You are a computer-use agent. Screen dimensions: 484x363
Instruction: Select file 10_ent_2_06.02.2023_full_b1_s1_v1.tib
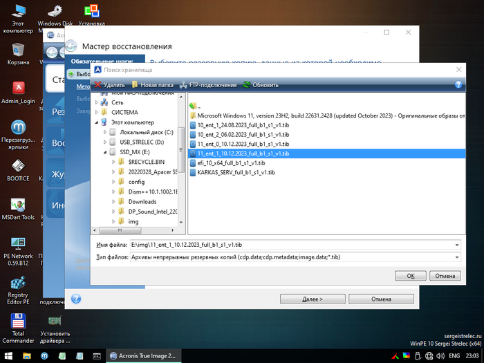click(x=239, y=135)
